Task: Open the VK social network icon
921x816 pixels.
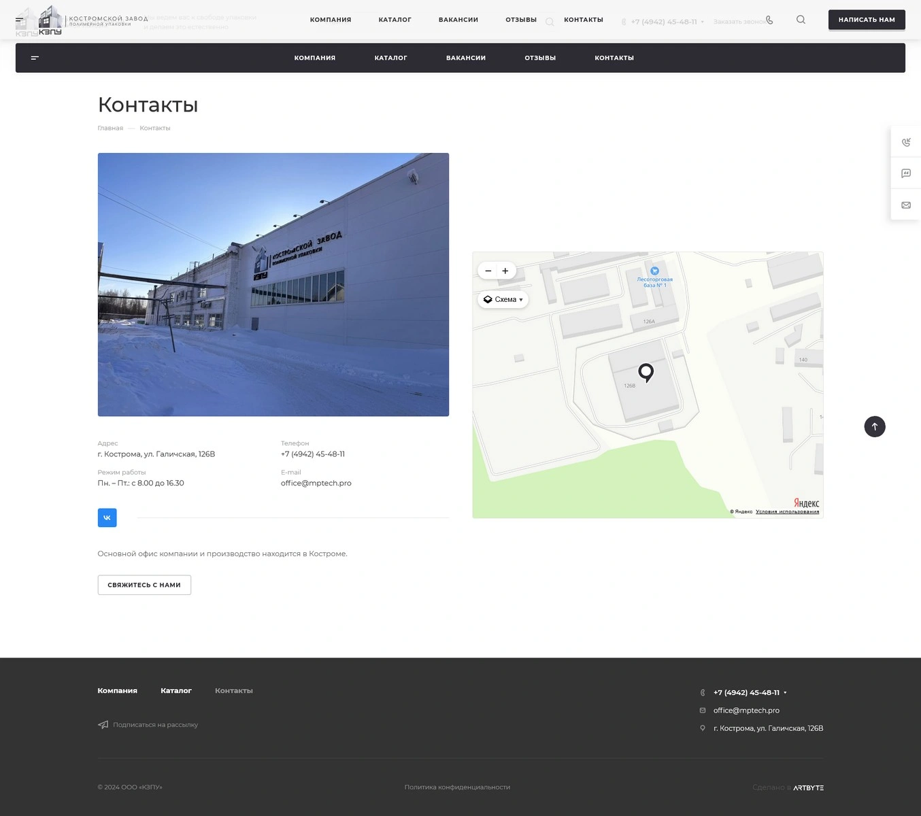Action: pos(107,517)
